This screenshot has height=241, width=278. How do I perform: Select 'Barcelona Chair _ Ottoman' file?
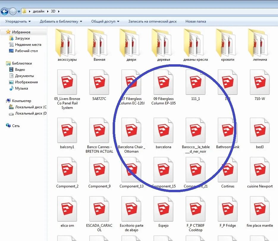131,136
